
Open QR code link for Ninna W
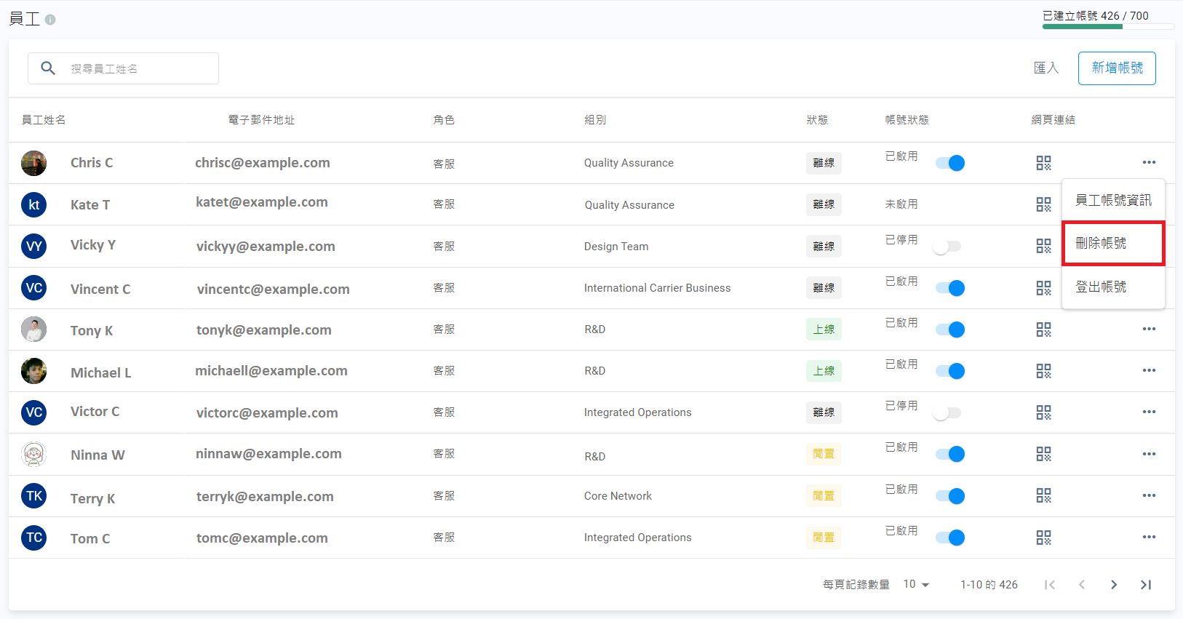pos(1043,454)
